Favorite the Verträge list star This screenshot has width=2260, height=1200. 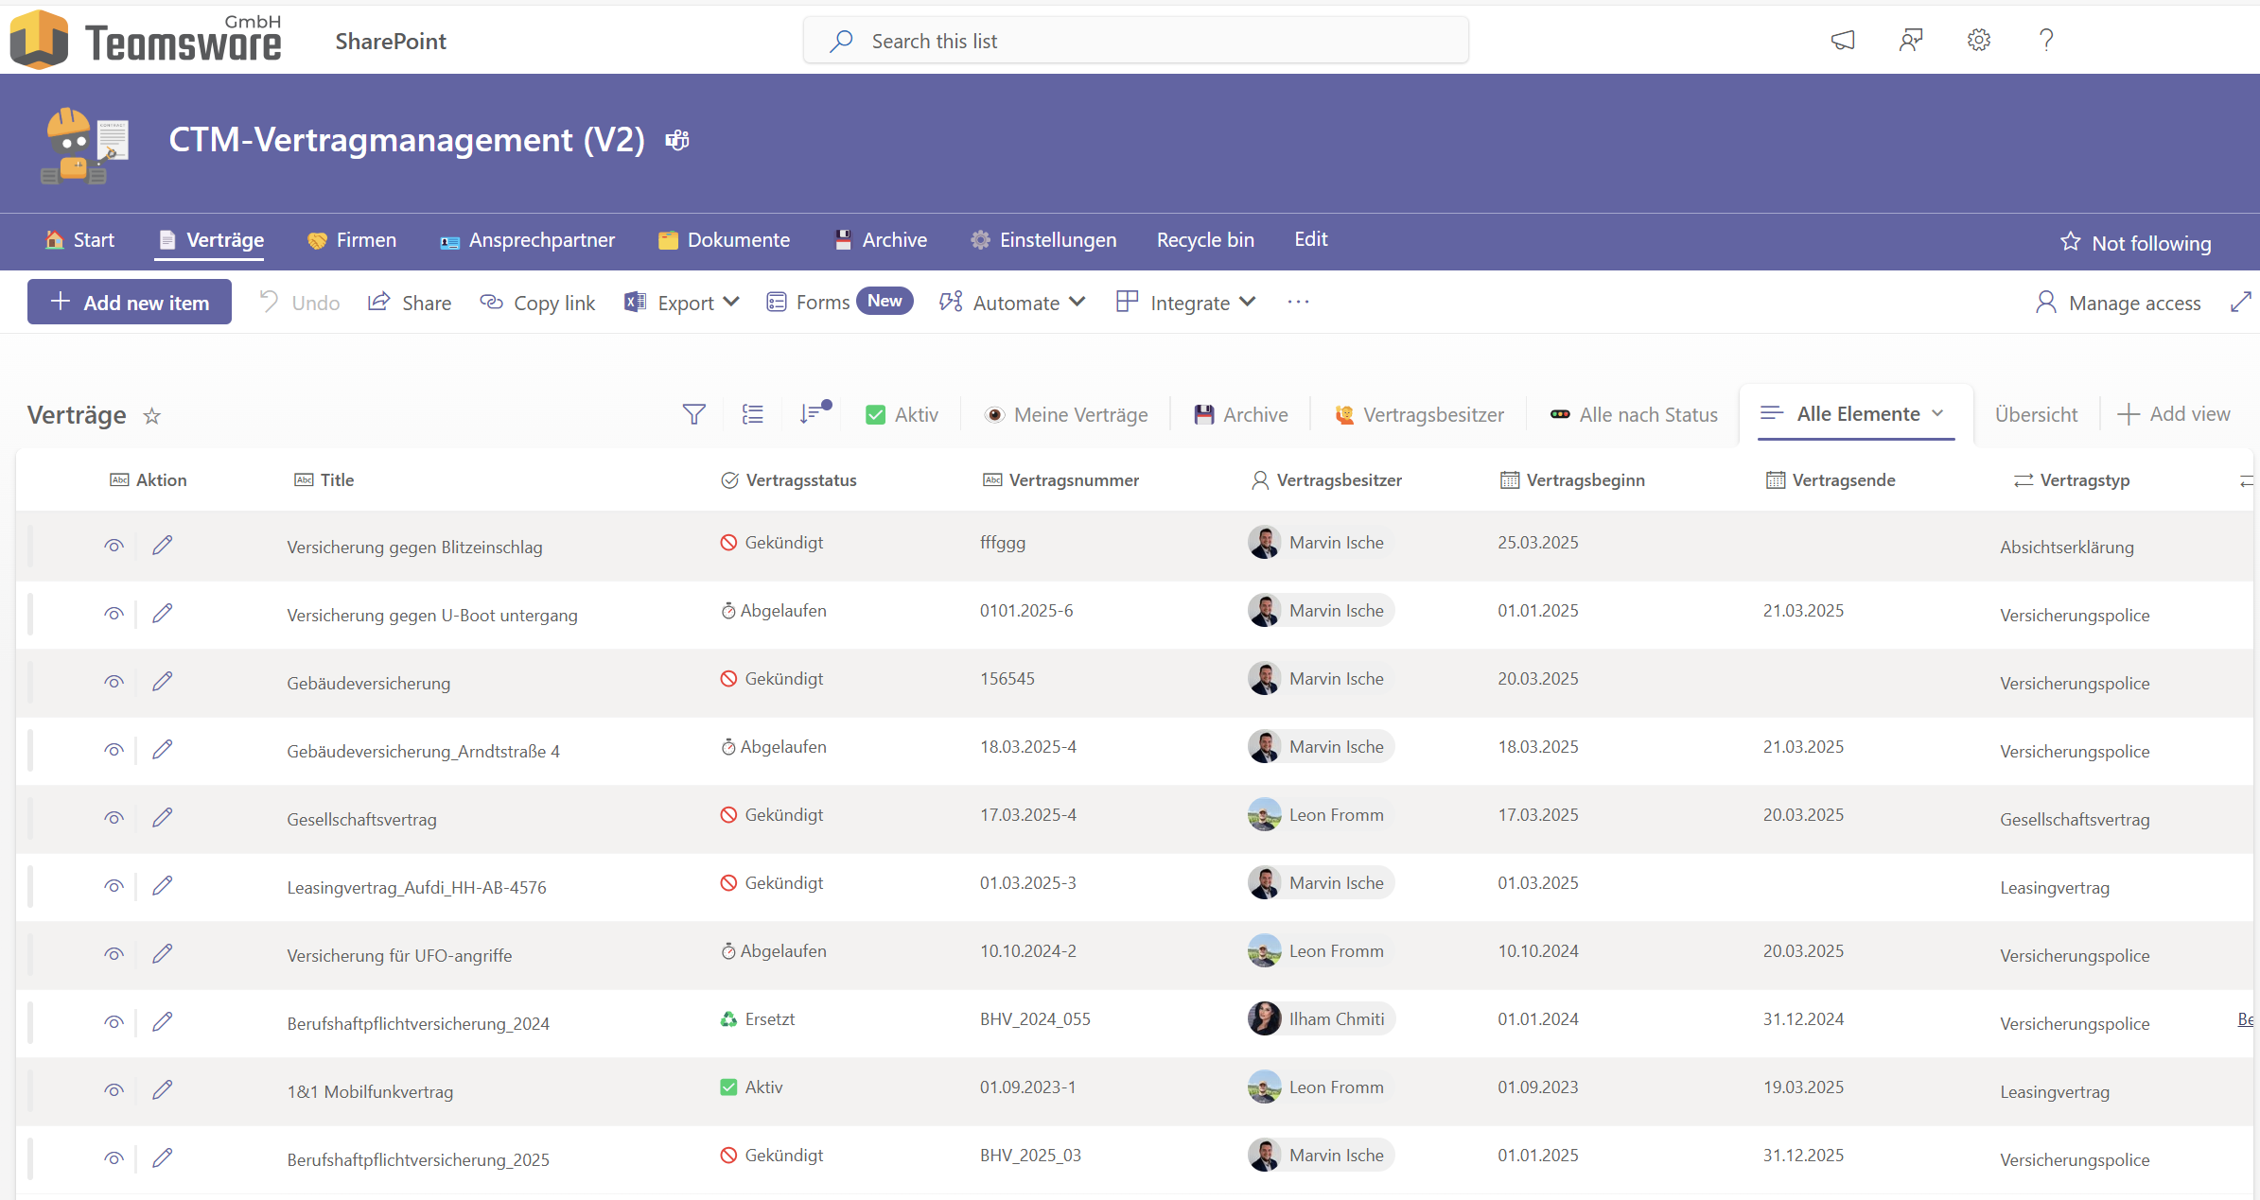151,416
